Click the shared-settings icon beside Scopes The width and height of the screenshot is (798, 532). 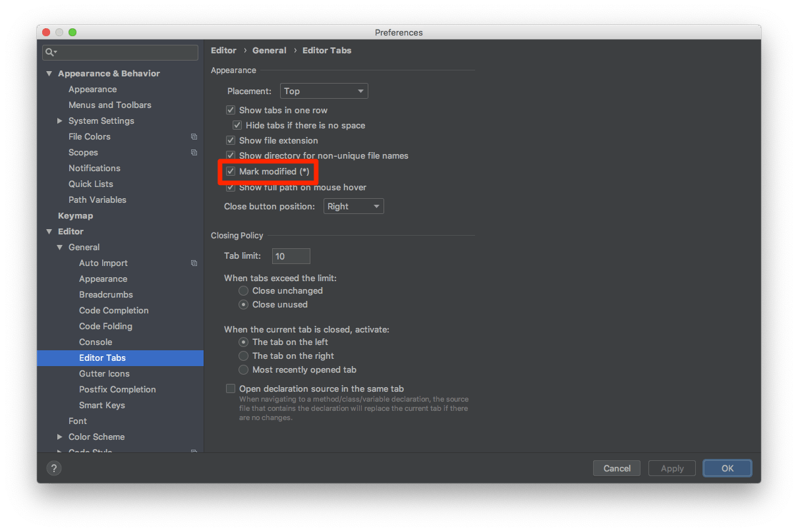[194, 152]
